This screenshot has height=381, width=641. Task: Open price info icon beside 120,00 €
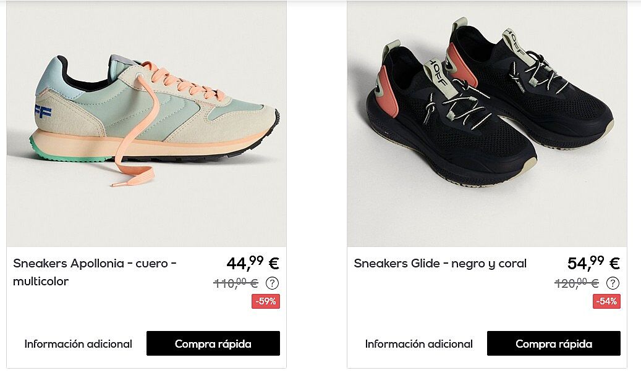coord(613,283)
